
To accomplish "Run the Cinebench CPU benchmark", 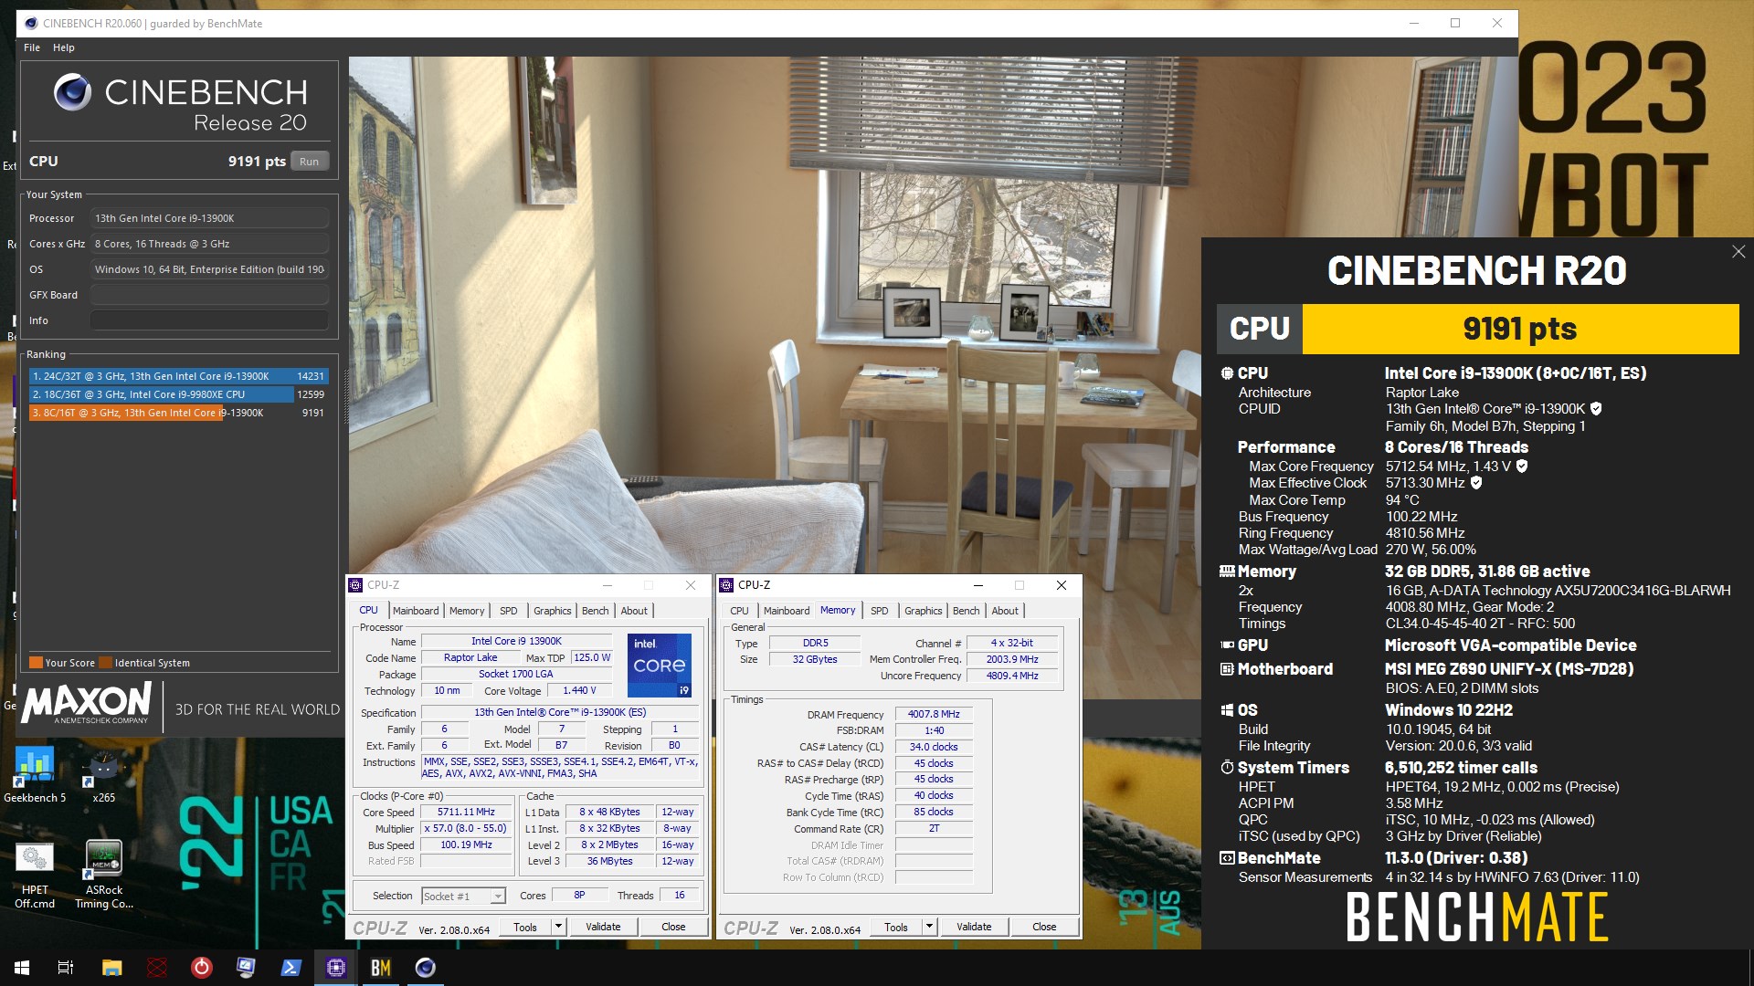I will tap(310, 162).
